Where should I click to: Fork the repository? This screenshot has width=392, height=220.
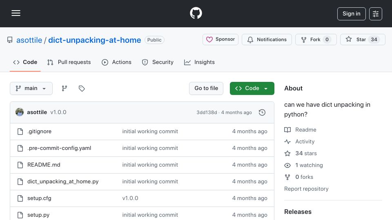click(x=316, y=40)
